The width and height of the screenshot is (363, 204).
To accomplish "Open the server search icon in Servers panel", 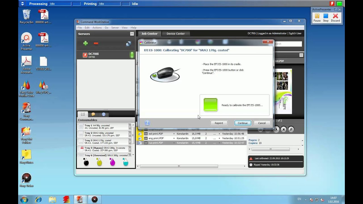I will pos(128,44).
